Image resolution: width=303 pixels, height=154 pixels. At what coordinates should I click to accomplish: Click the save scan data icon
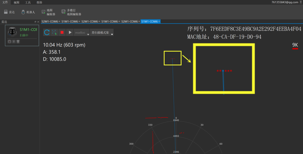tap(54, 32)
